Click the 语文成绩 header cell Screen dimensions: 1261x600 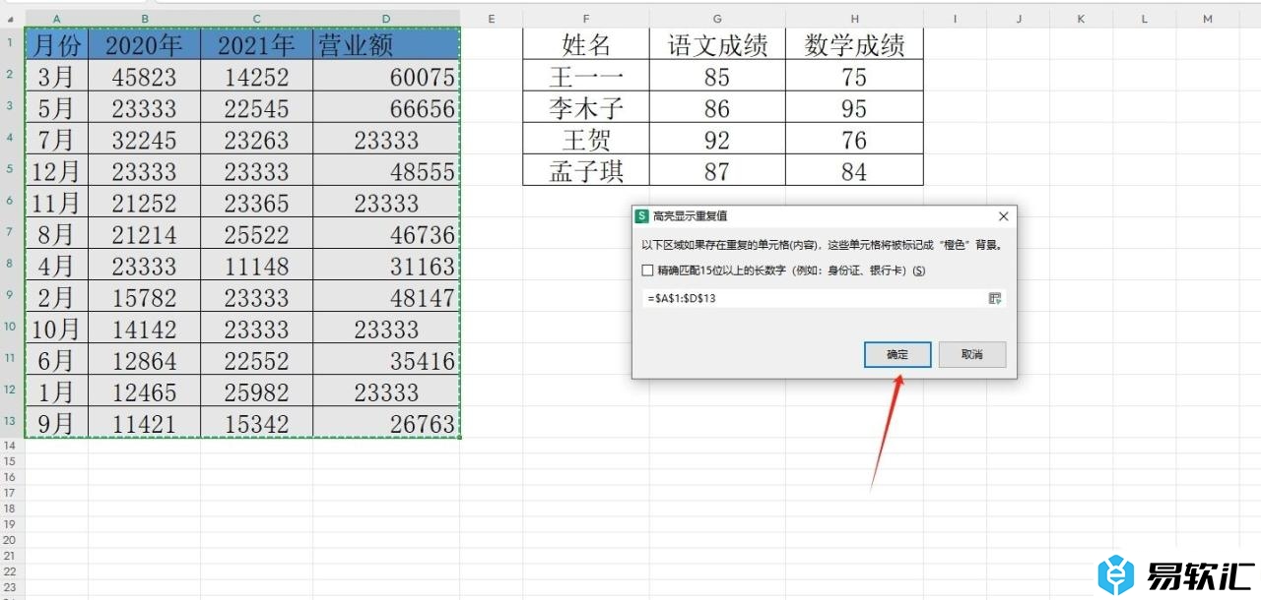[717, 44]
